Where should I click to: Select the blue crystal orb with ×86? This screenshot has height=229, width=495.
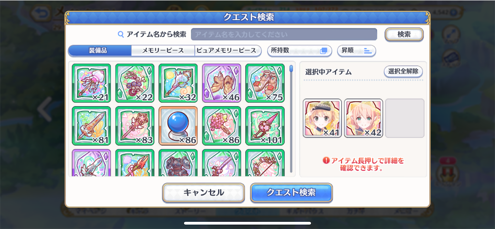point(178,126)
